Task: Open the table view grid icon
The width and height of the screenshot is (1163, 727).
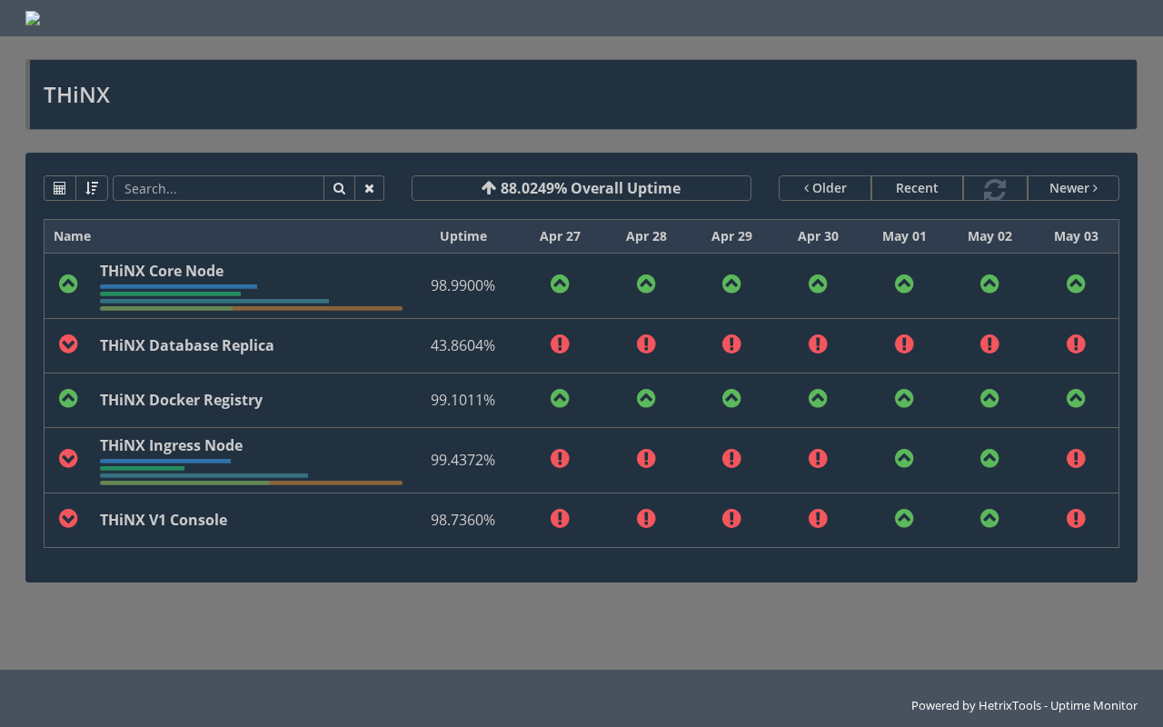Action: 60,188
